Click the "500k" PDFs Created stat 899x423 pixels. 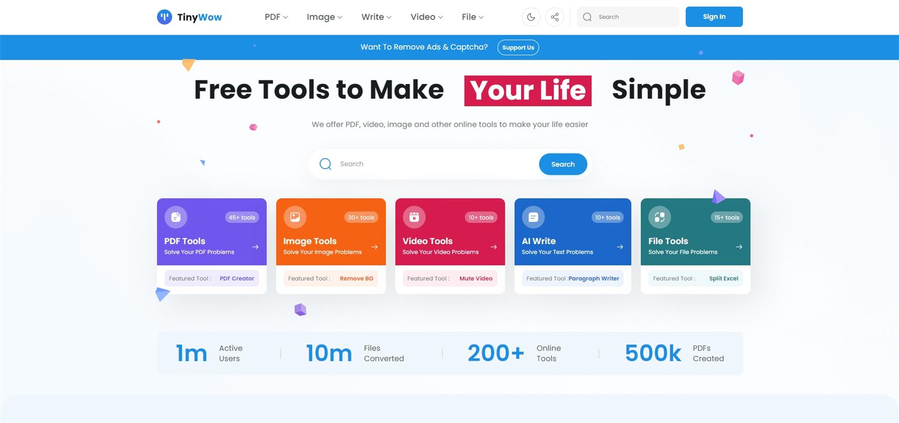(653, 353)
